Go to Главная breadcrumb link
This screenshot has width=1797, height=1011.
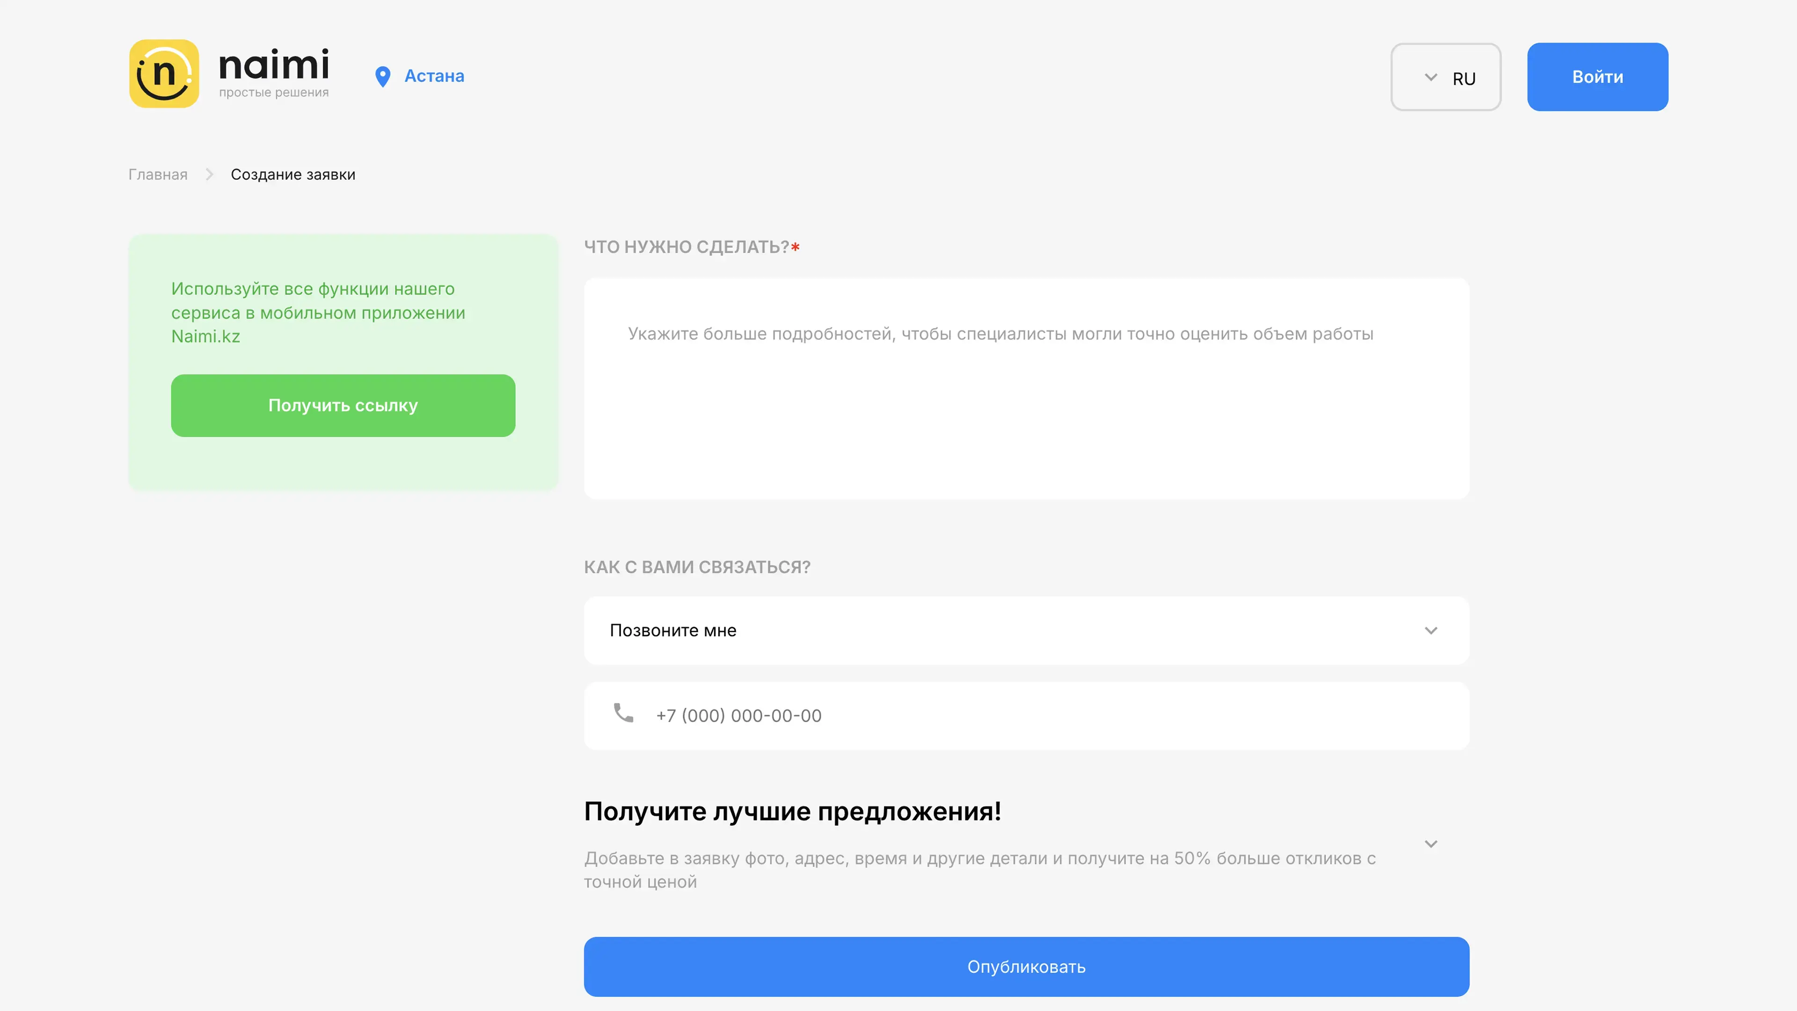158,175
